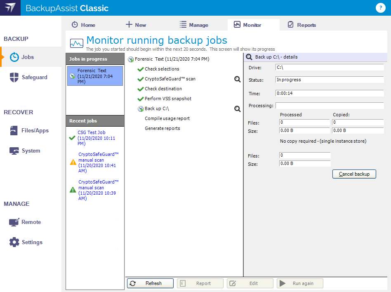Image resolution: width=391 pixels, height=292 pixels.
Task: Select the Monitor tab
Action: click(x=253, y=25)
